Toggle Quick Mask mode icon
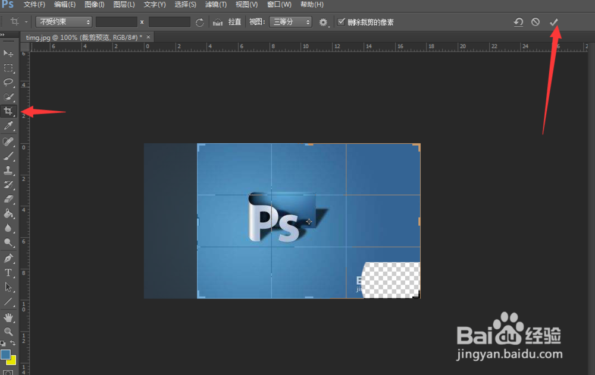595x375 pixels. 8,372
